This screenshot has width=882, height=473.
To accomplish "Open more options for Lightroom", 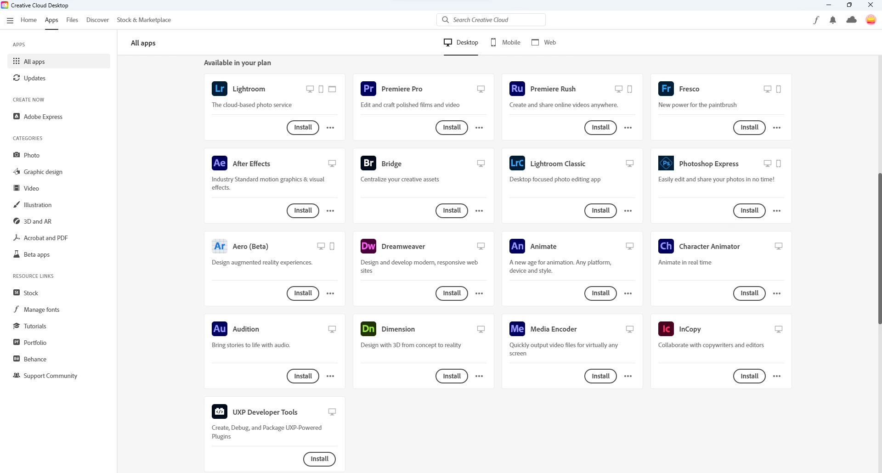I will coord(330,128).
